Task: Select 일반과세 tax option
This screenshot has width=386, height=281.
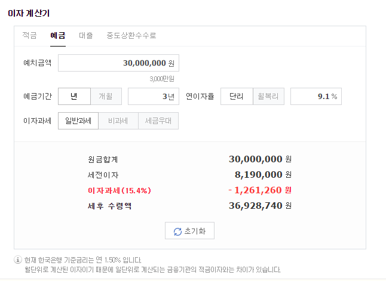Action: tap(78, 121)
